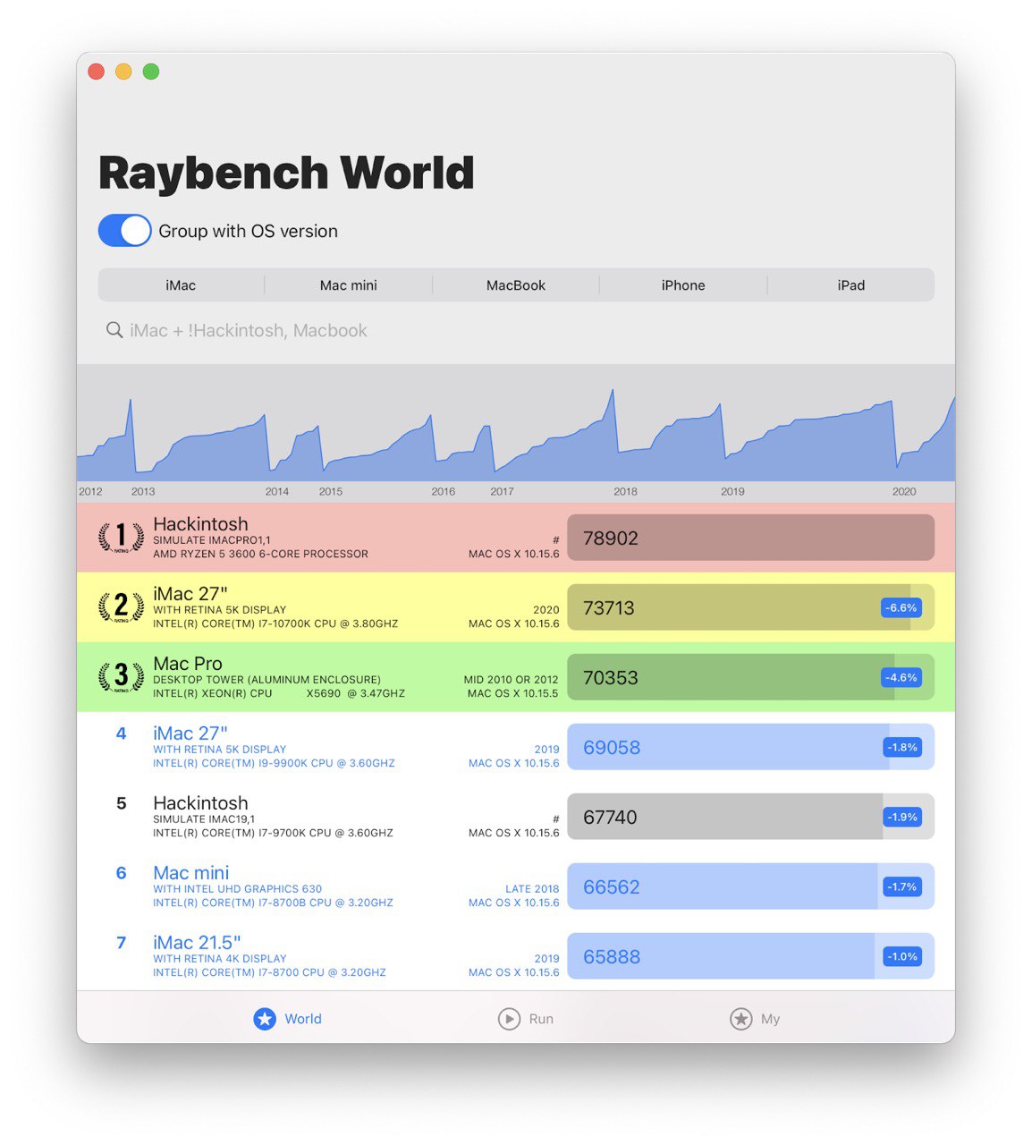
Task: Click LATE 2018 label
Action: 532,889
